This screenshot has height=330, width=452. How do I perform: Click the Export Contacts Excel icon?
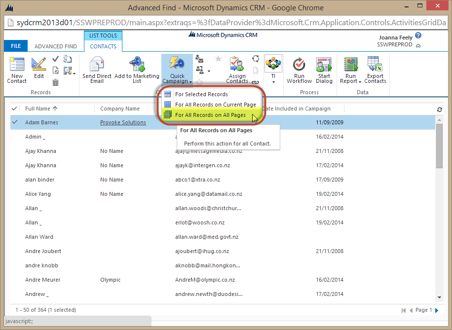point(375,66)
